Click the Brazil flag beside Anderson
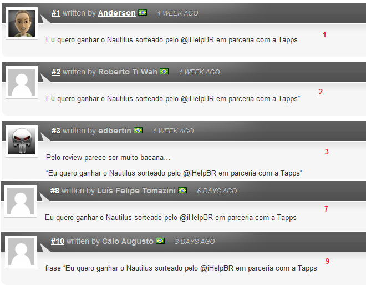Image resolution: width=366 pixels, height=285 pixels. (x=143, y=12)
